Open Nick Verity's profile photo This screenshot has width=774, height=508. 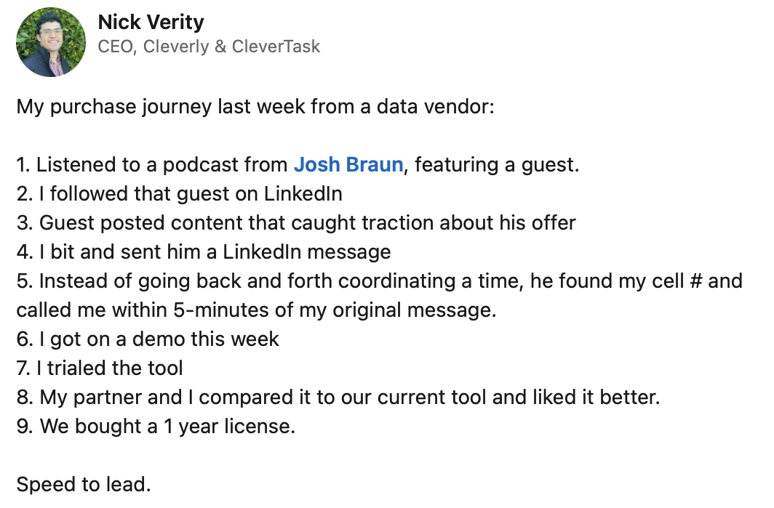51,42
